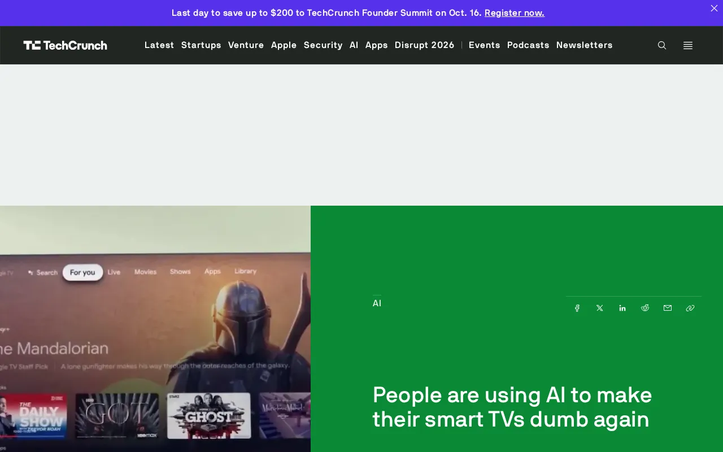Go to Startups section

click(x=201, y=45)
